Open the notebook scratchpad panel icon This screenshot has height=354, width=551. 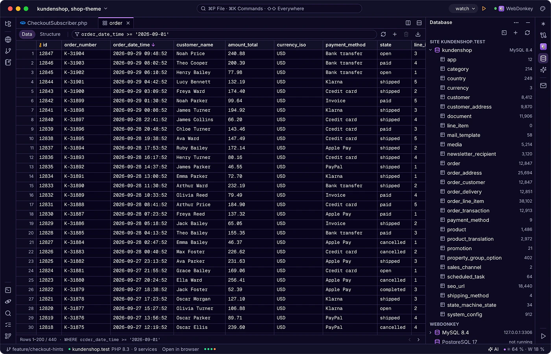pos(8,62)
